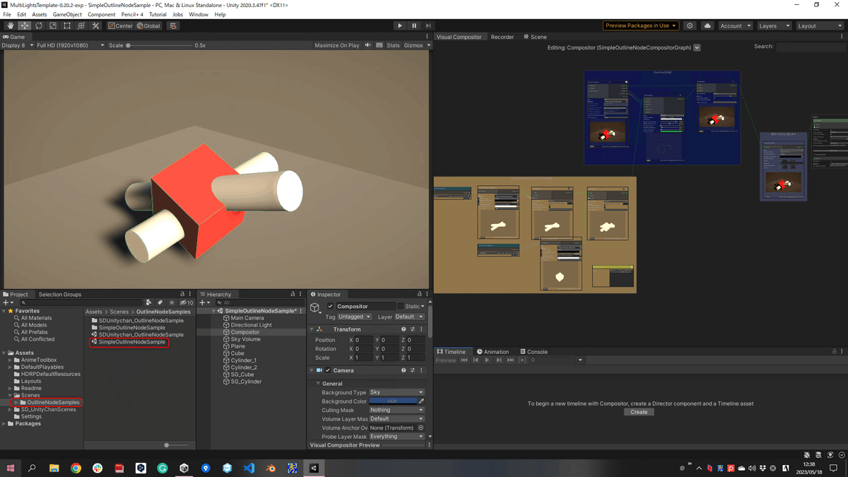
Task: Expand the Packages folder
Action: coord(4,423)
